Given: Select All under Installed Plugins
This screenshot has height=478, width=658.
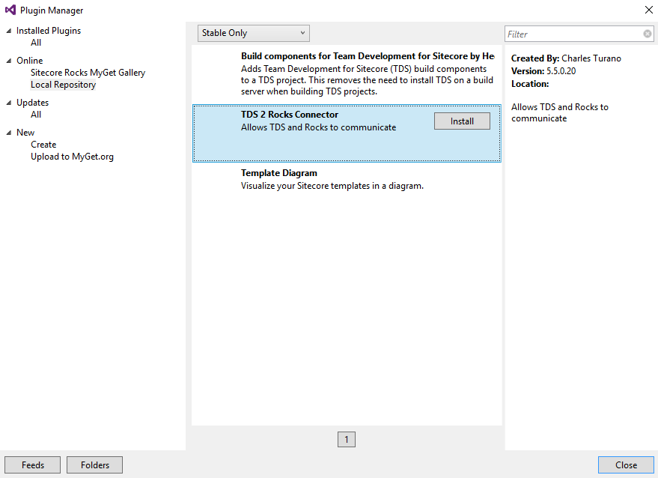Looking at the screenshot, I should 36,43.
